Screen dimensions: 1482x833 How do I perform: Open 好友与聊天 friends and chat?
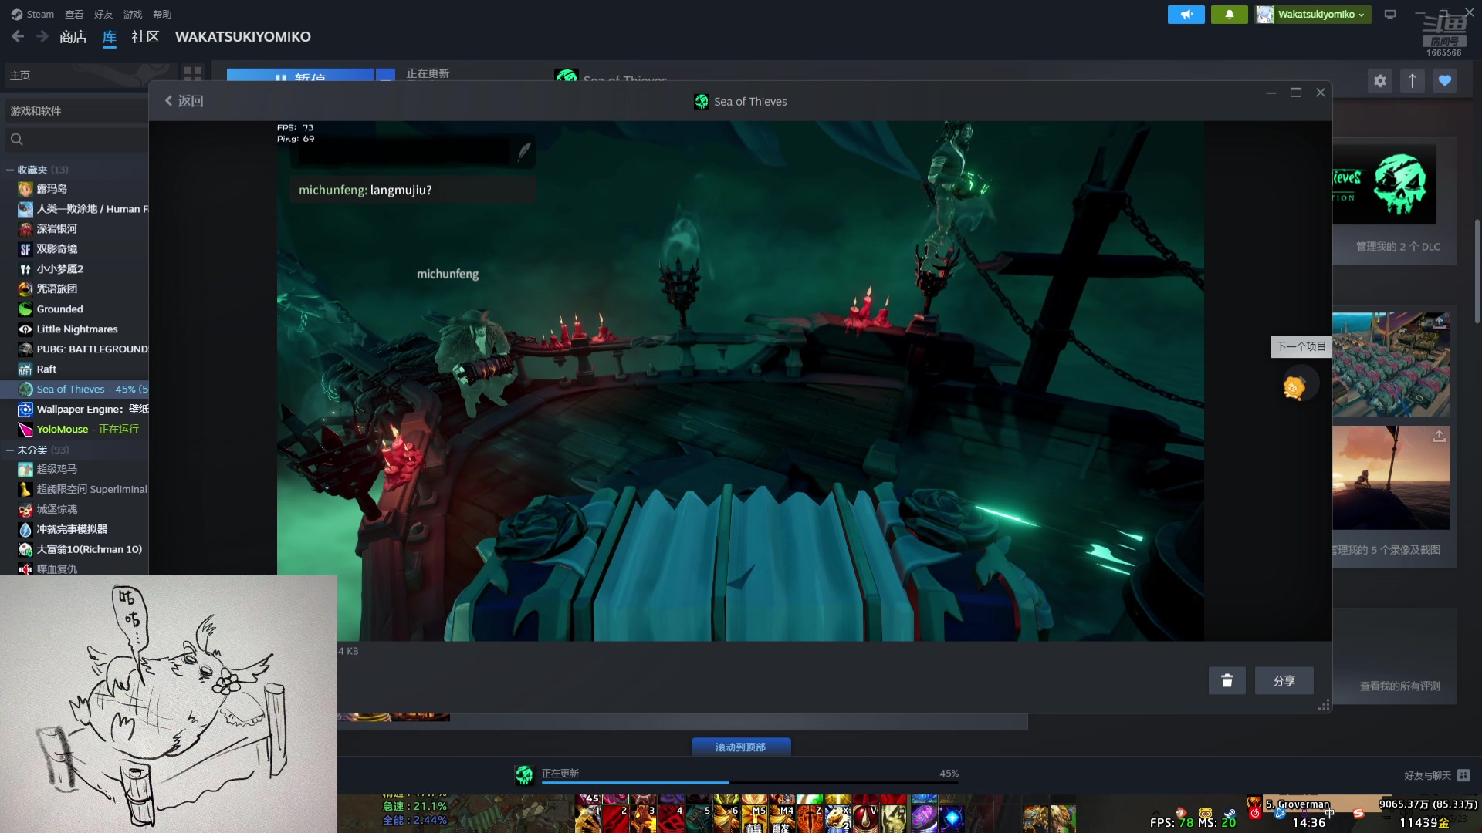click(x=1436, y=775)
